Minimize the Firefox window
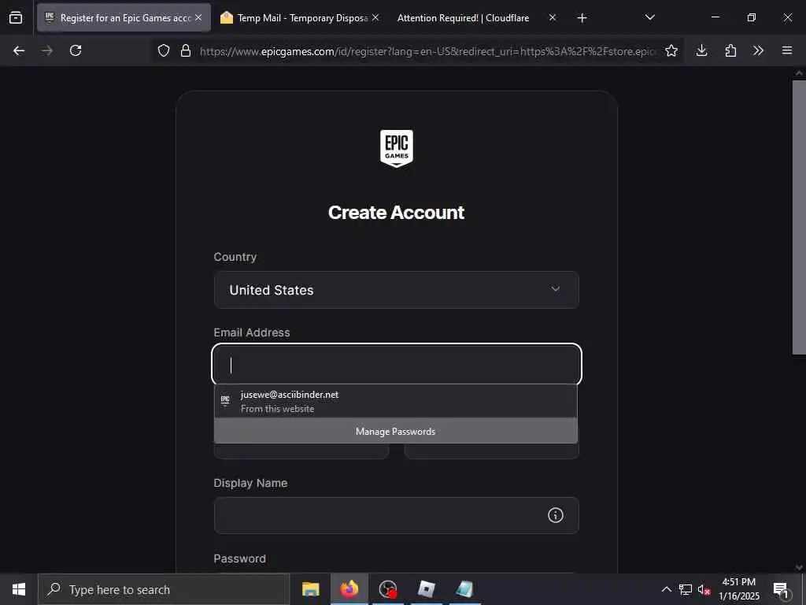The image size is (806, 605). [x=715, y=17]
